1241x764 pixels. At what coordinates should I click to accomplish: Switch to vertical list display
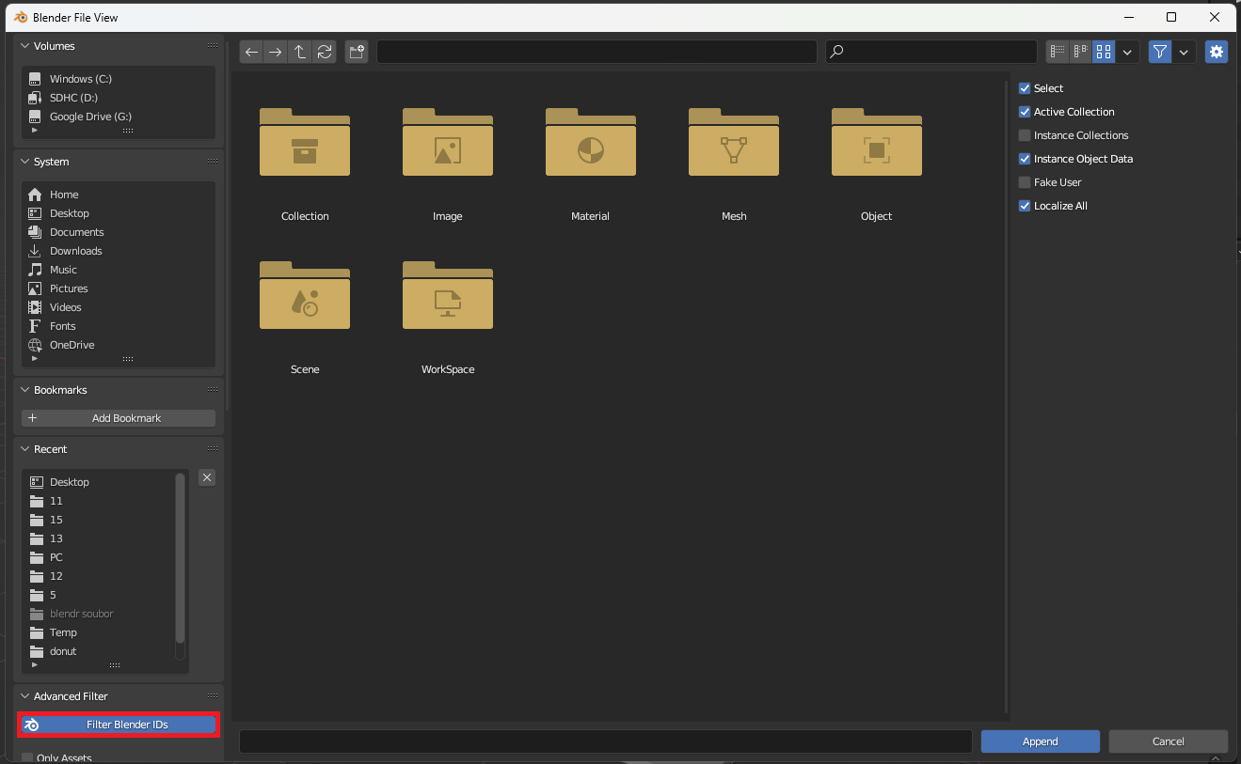click(1058, 52)
